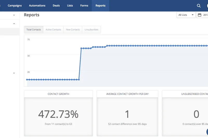Expand the lowest sidebar section chevron
This screenshot has width=208, height=138.
coord(14,73)
